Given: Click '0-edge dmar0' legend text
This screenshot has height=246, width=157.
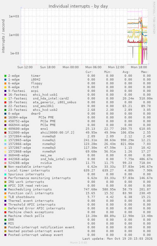Looking at the screenshot, I should pyautogui.click(x=24, y=114).
